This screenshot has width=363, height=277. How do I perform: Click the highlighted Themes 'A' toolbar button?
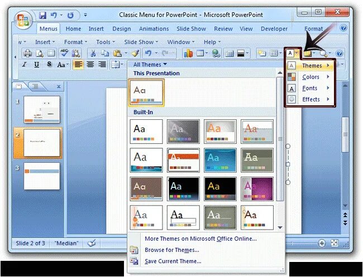click(x=290, y=54)
